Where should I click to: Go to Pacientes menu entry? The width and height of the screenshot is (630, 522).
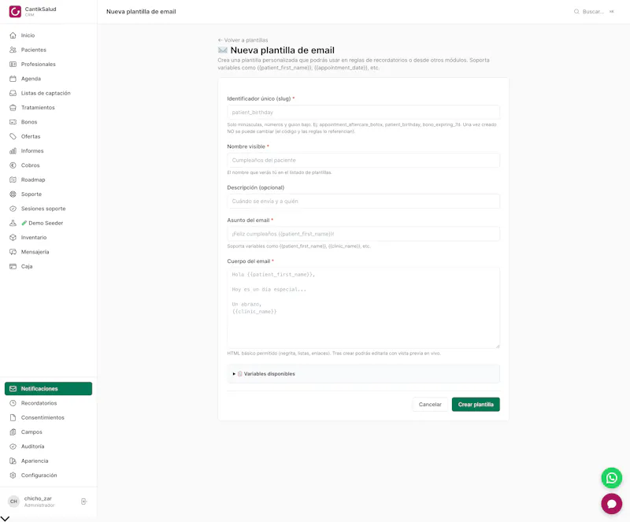coord(48,50)
